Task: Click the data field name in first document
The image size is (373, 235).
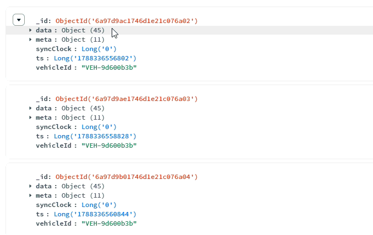Action: (44, 30)
